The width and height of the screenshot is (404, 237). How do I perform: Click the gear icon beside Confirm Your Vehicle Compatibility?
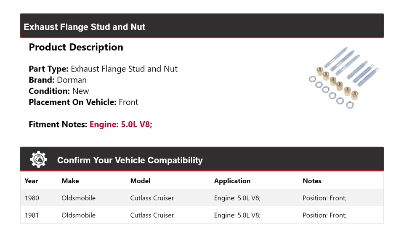click(39, 160)
